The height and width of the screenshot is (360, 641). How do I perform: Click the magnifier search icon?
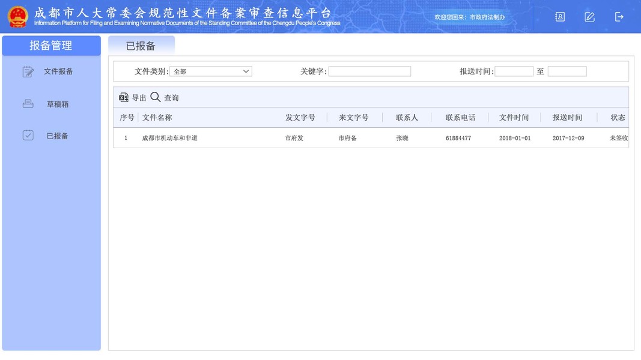coord(156,97)
